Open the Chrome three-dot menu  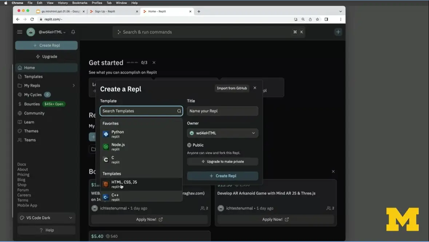pos(341,19)
